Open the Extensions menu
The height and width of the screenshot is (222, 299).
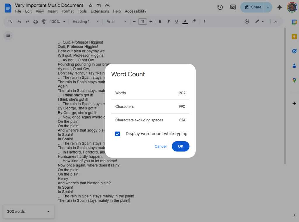coord(100,11)
